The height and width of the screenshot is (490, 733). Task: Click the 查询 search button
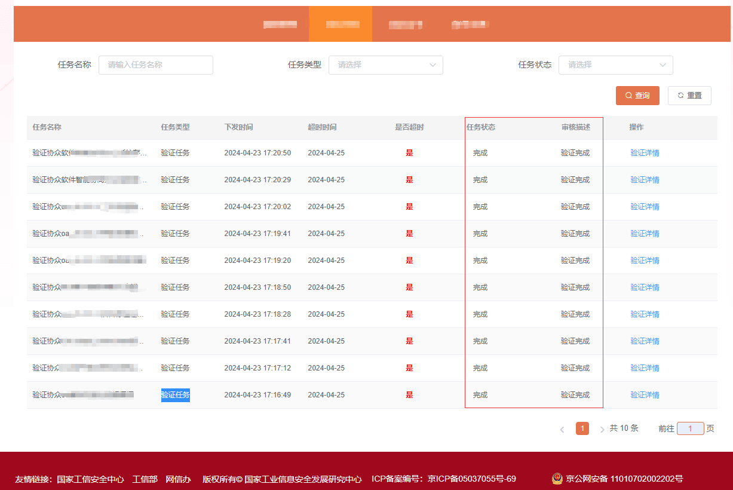[x=637, y=96]
